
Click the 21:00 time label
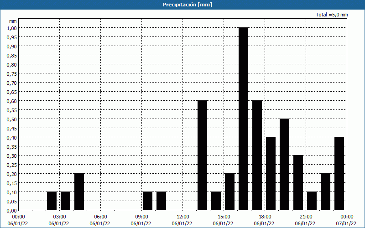coord(306,217)
